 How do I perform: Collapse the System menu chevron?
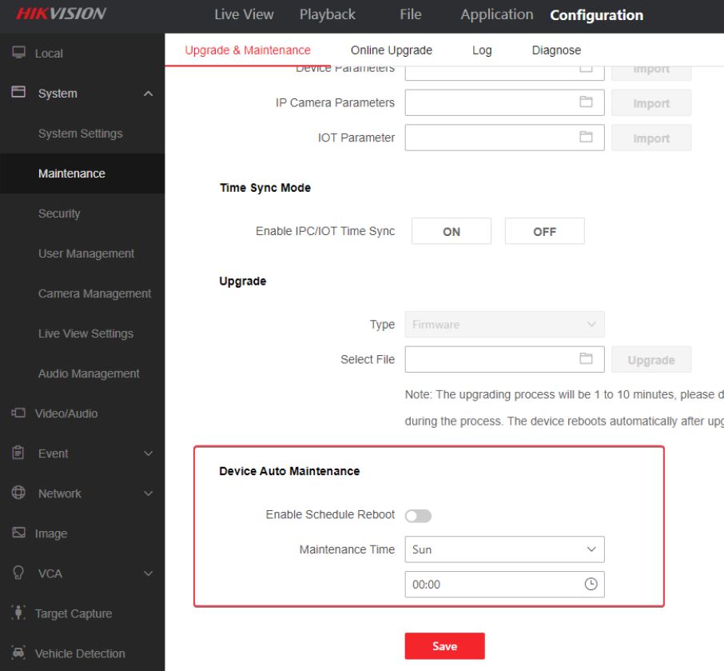(x=148, y=94)
